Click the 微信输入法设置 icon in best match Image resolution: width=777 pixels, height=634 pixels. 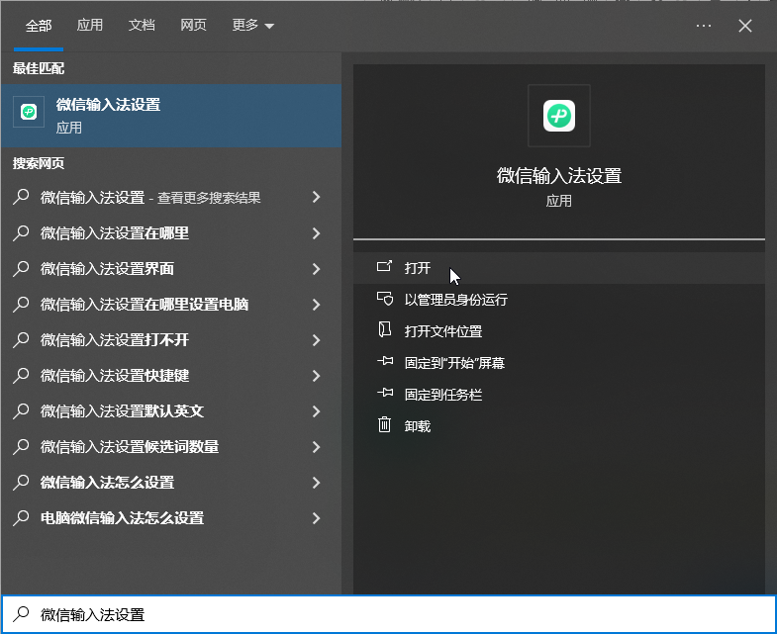pyautogui.click(x=29, y=113)
